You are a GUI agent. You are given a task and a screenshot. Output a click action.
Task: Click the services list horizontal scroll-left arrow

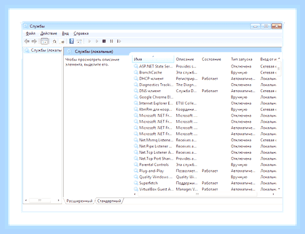coord(135,194)
